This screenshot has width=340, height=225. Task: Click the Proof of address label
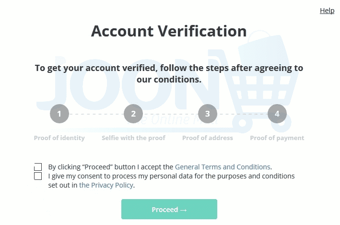click(208, 138)
